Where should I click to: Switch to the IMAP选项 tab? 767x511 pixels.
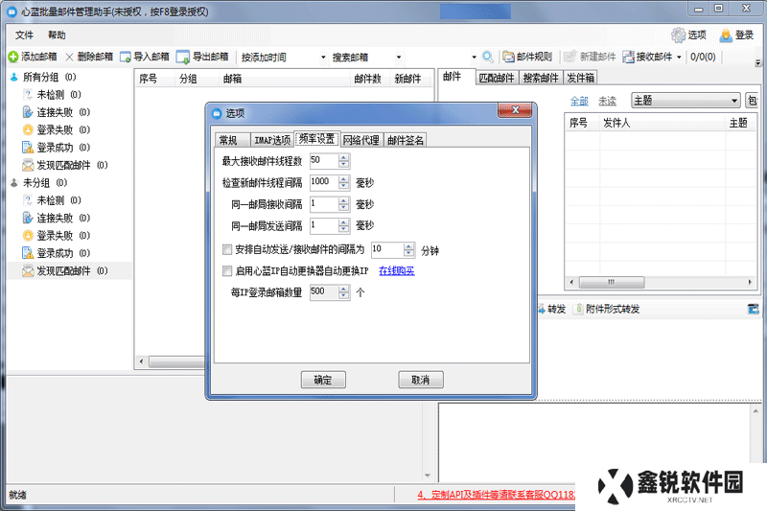pyautogui.click(x=272, y=140)
